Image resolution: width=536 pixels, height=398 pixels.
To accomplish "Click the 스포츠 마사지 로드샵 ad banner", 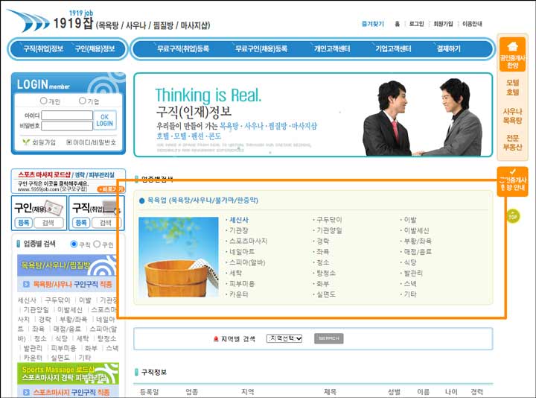I will tap(68, 181).
